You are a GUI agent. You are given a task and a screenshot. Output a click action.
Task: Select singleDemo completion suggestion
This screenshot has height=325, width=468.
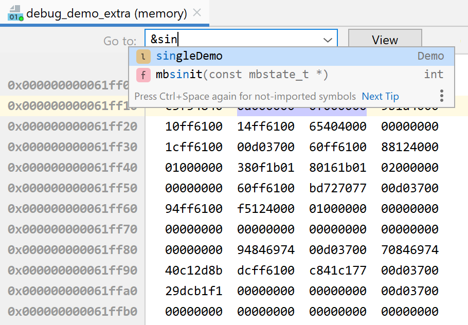[189, 56]
